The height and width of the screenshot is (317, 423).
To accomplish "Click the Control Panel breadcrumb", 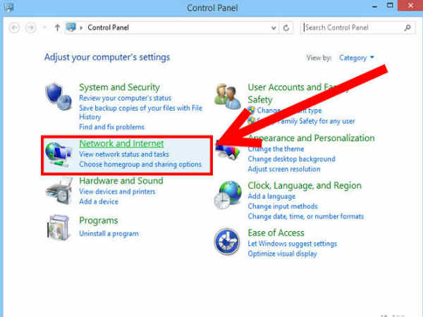I will pyautogui.click(x=108, y=27).
